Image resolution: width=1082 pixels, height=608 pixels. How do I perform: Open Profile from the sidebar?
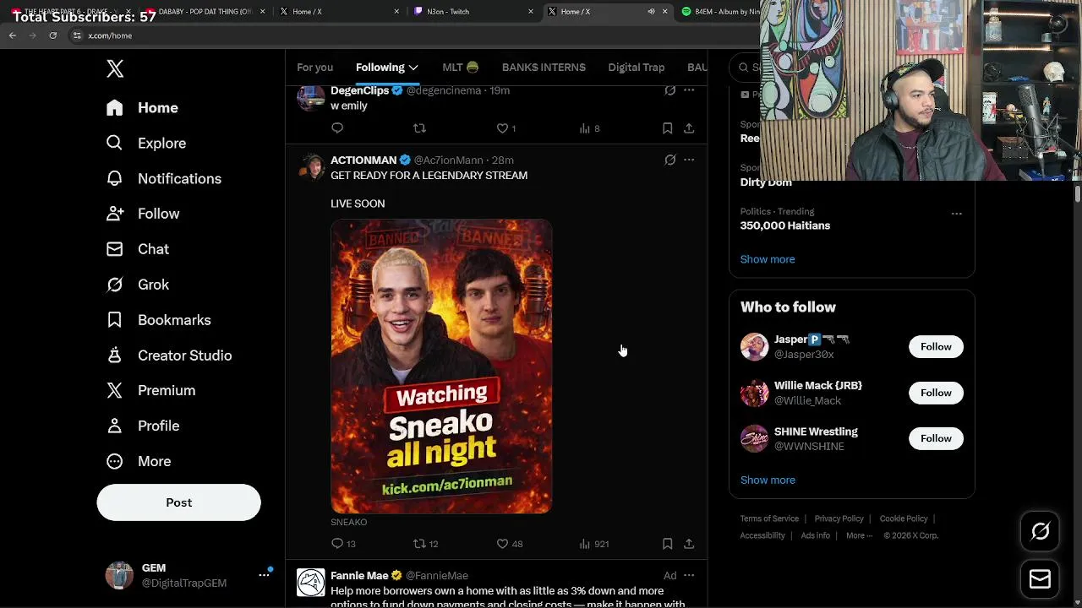143,426
